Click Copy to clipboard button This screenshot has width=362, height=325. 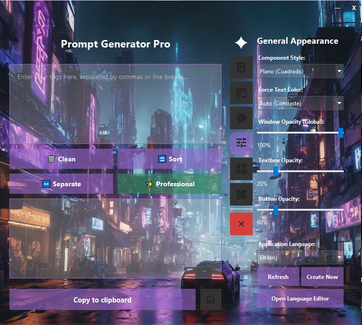pyautogui.click(x=102, y=300)
